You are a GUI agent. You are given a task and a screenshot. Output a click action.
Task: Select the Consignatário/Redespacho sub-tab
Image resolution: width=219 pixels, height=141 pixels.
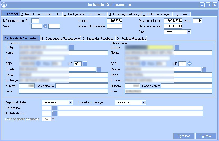pos(60,39)
